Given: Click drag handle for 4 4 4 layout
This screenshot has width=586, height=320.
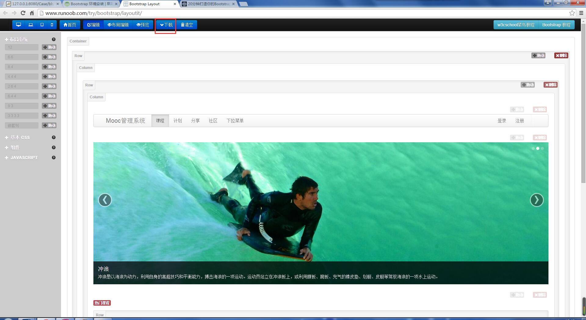Looking at the screenshot, I should coord(49,77).
